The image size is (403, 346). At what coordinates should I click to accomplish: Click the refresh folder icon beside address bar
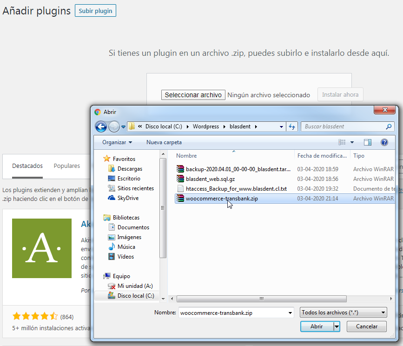[292, 126]
